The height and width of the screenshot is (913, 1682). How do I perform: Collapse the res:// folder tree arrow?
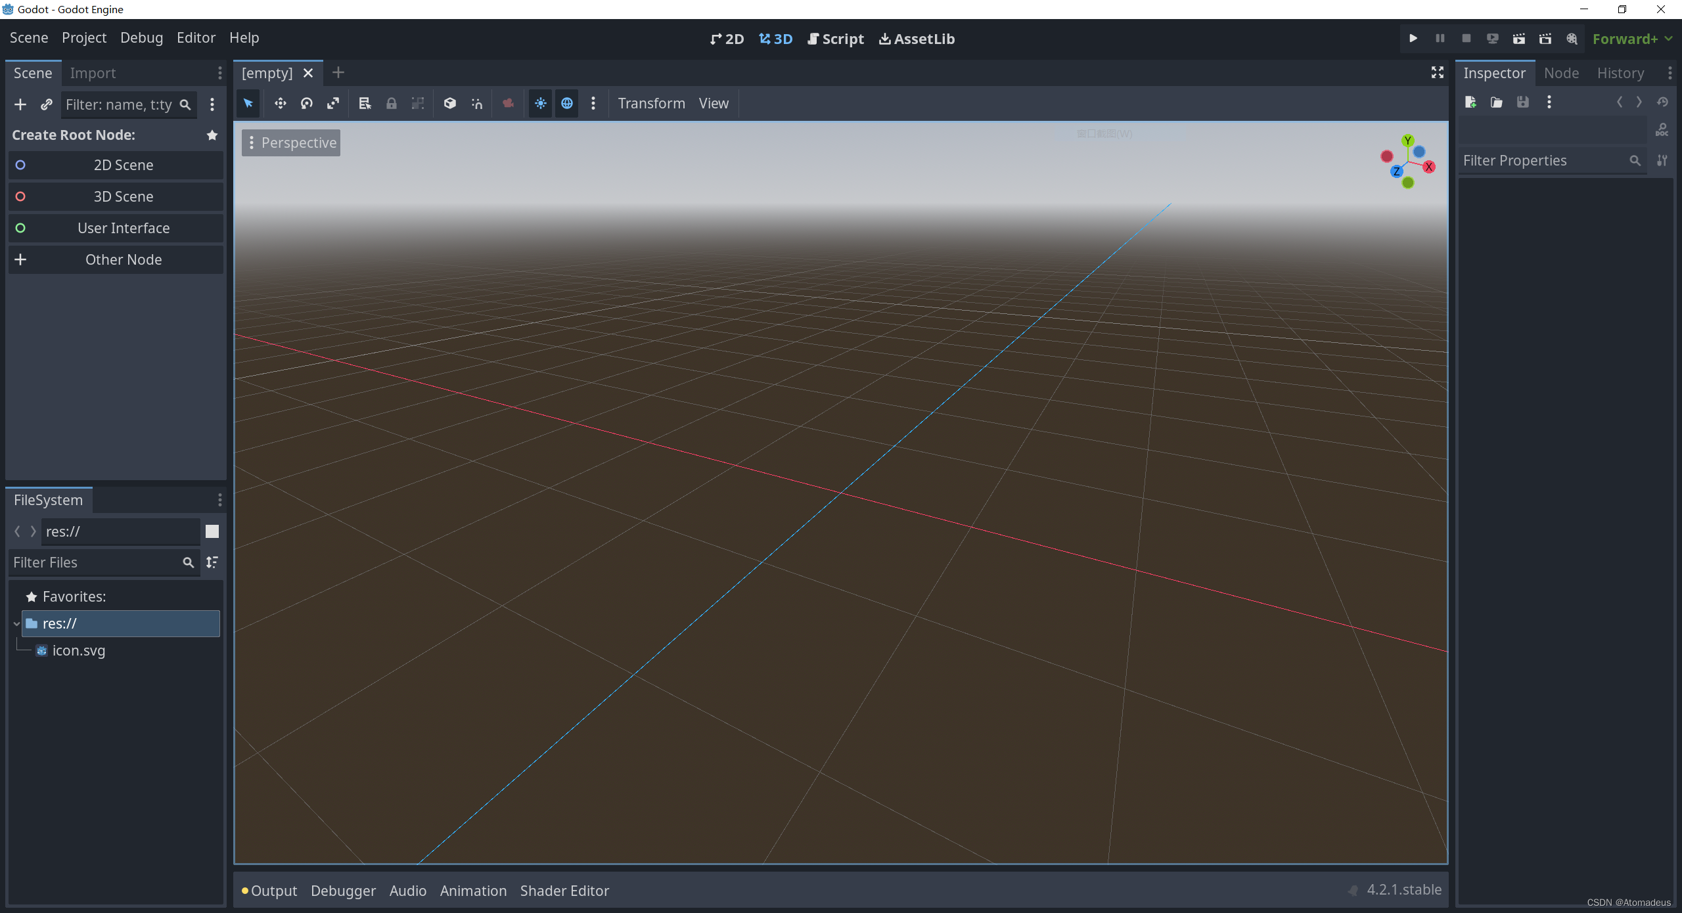pyautogui.click(x=16, y=623)
